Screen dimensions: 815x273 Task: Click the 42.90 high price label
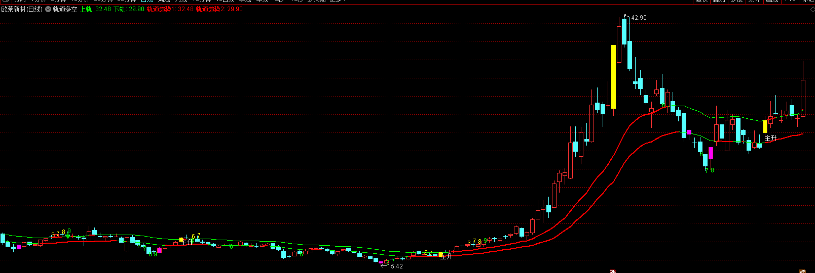639,18
